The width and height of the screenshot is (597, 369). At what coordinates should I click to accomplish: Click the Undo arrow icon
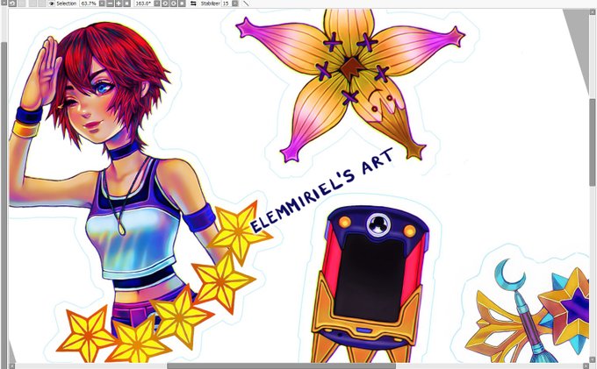[x=12, y=4]
